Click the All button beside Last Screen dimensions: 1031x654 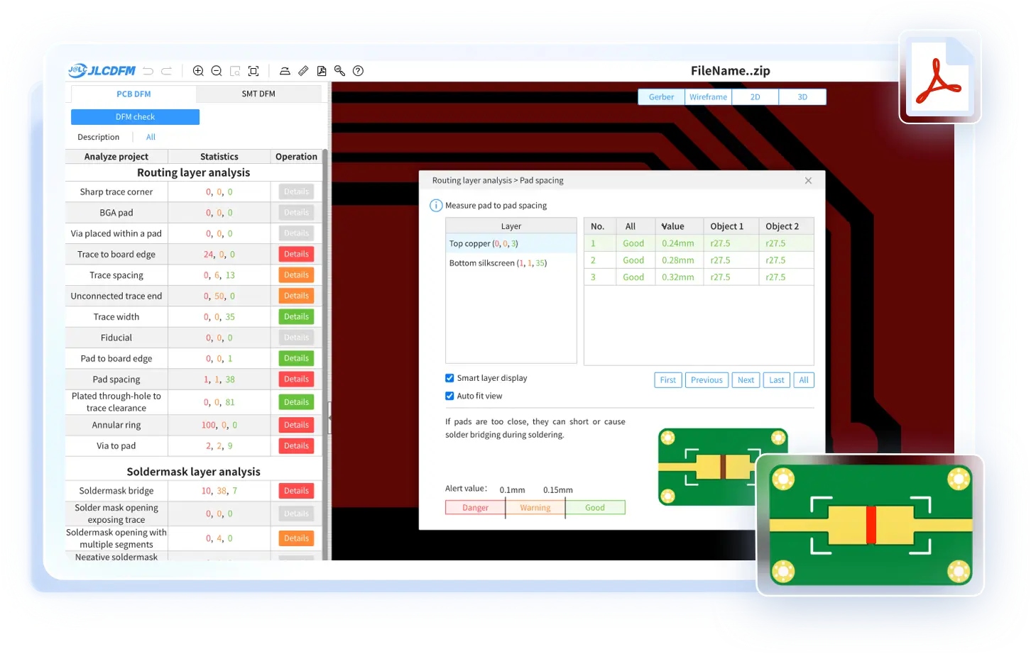coord(804,380)
